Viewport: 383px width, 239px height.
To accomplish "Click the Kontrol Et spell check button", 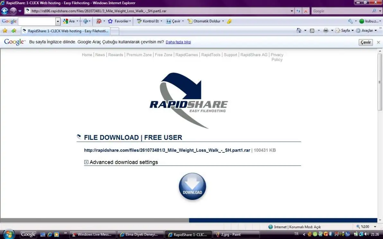I will tap(148, 21).
